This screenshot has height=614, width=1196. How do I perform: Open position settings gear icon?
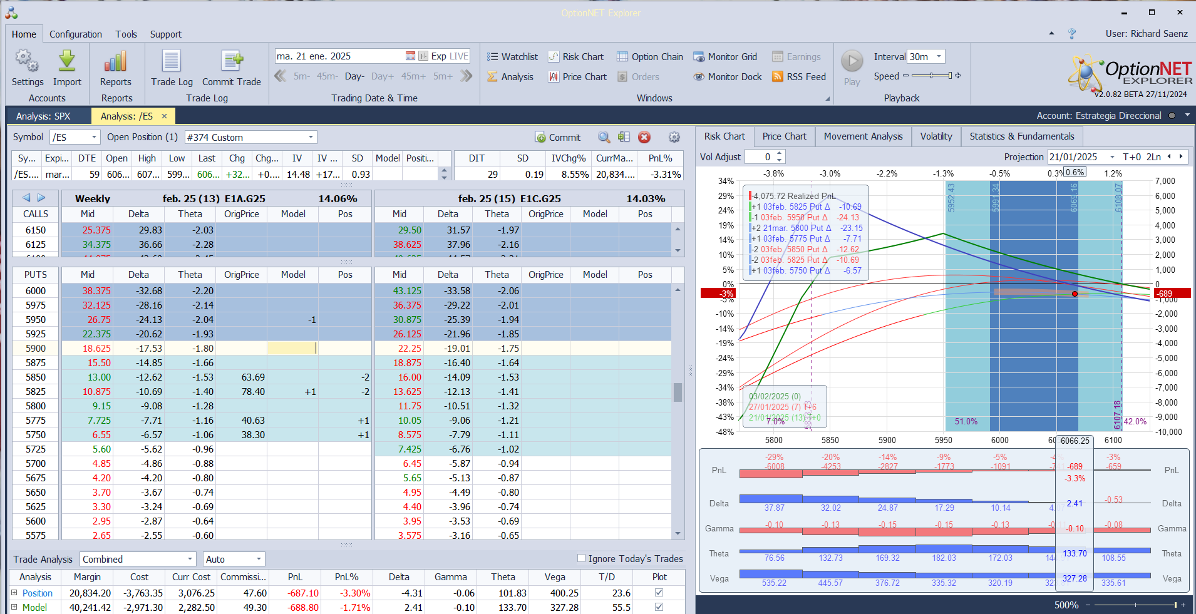click(x=674, y=138)
